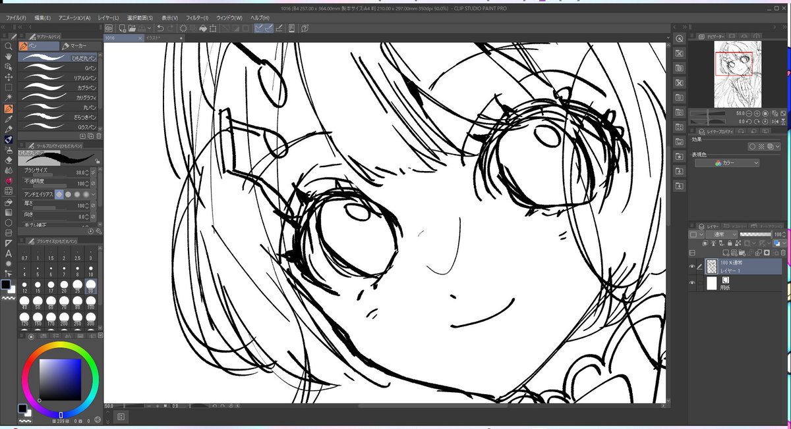Select the Fill bucket tool
The height and width of the screenshot is (429, 791).
(x=9, y=202)
